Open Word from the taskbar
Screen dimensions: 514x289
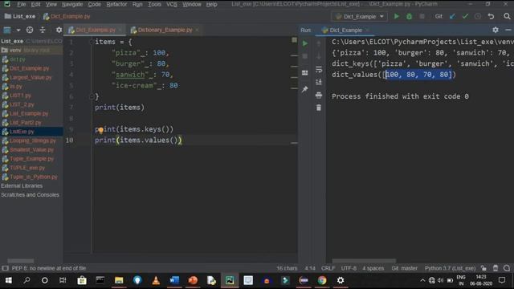pos(174,280)
